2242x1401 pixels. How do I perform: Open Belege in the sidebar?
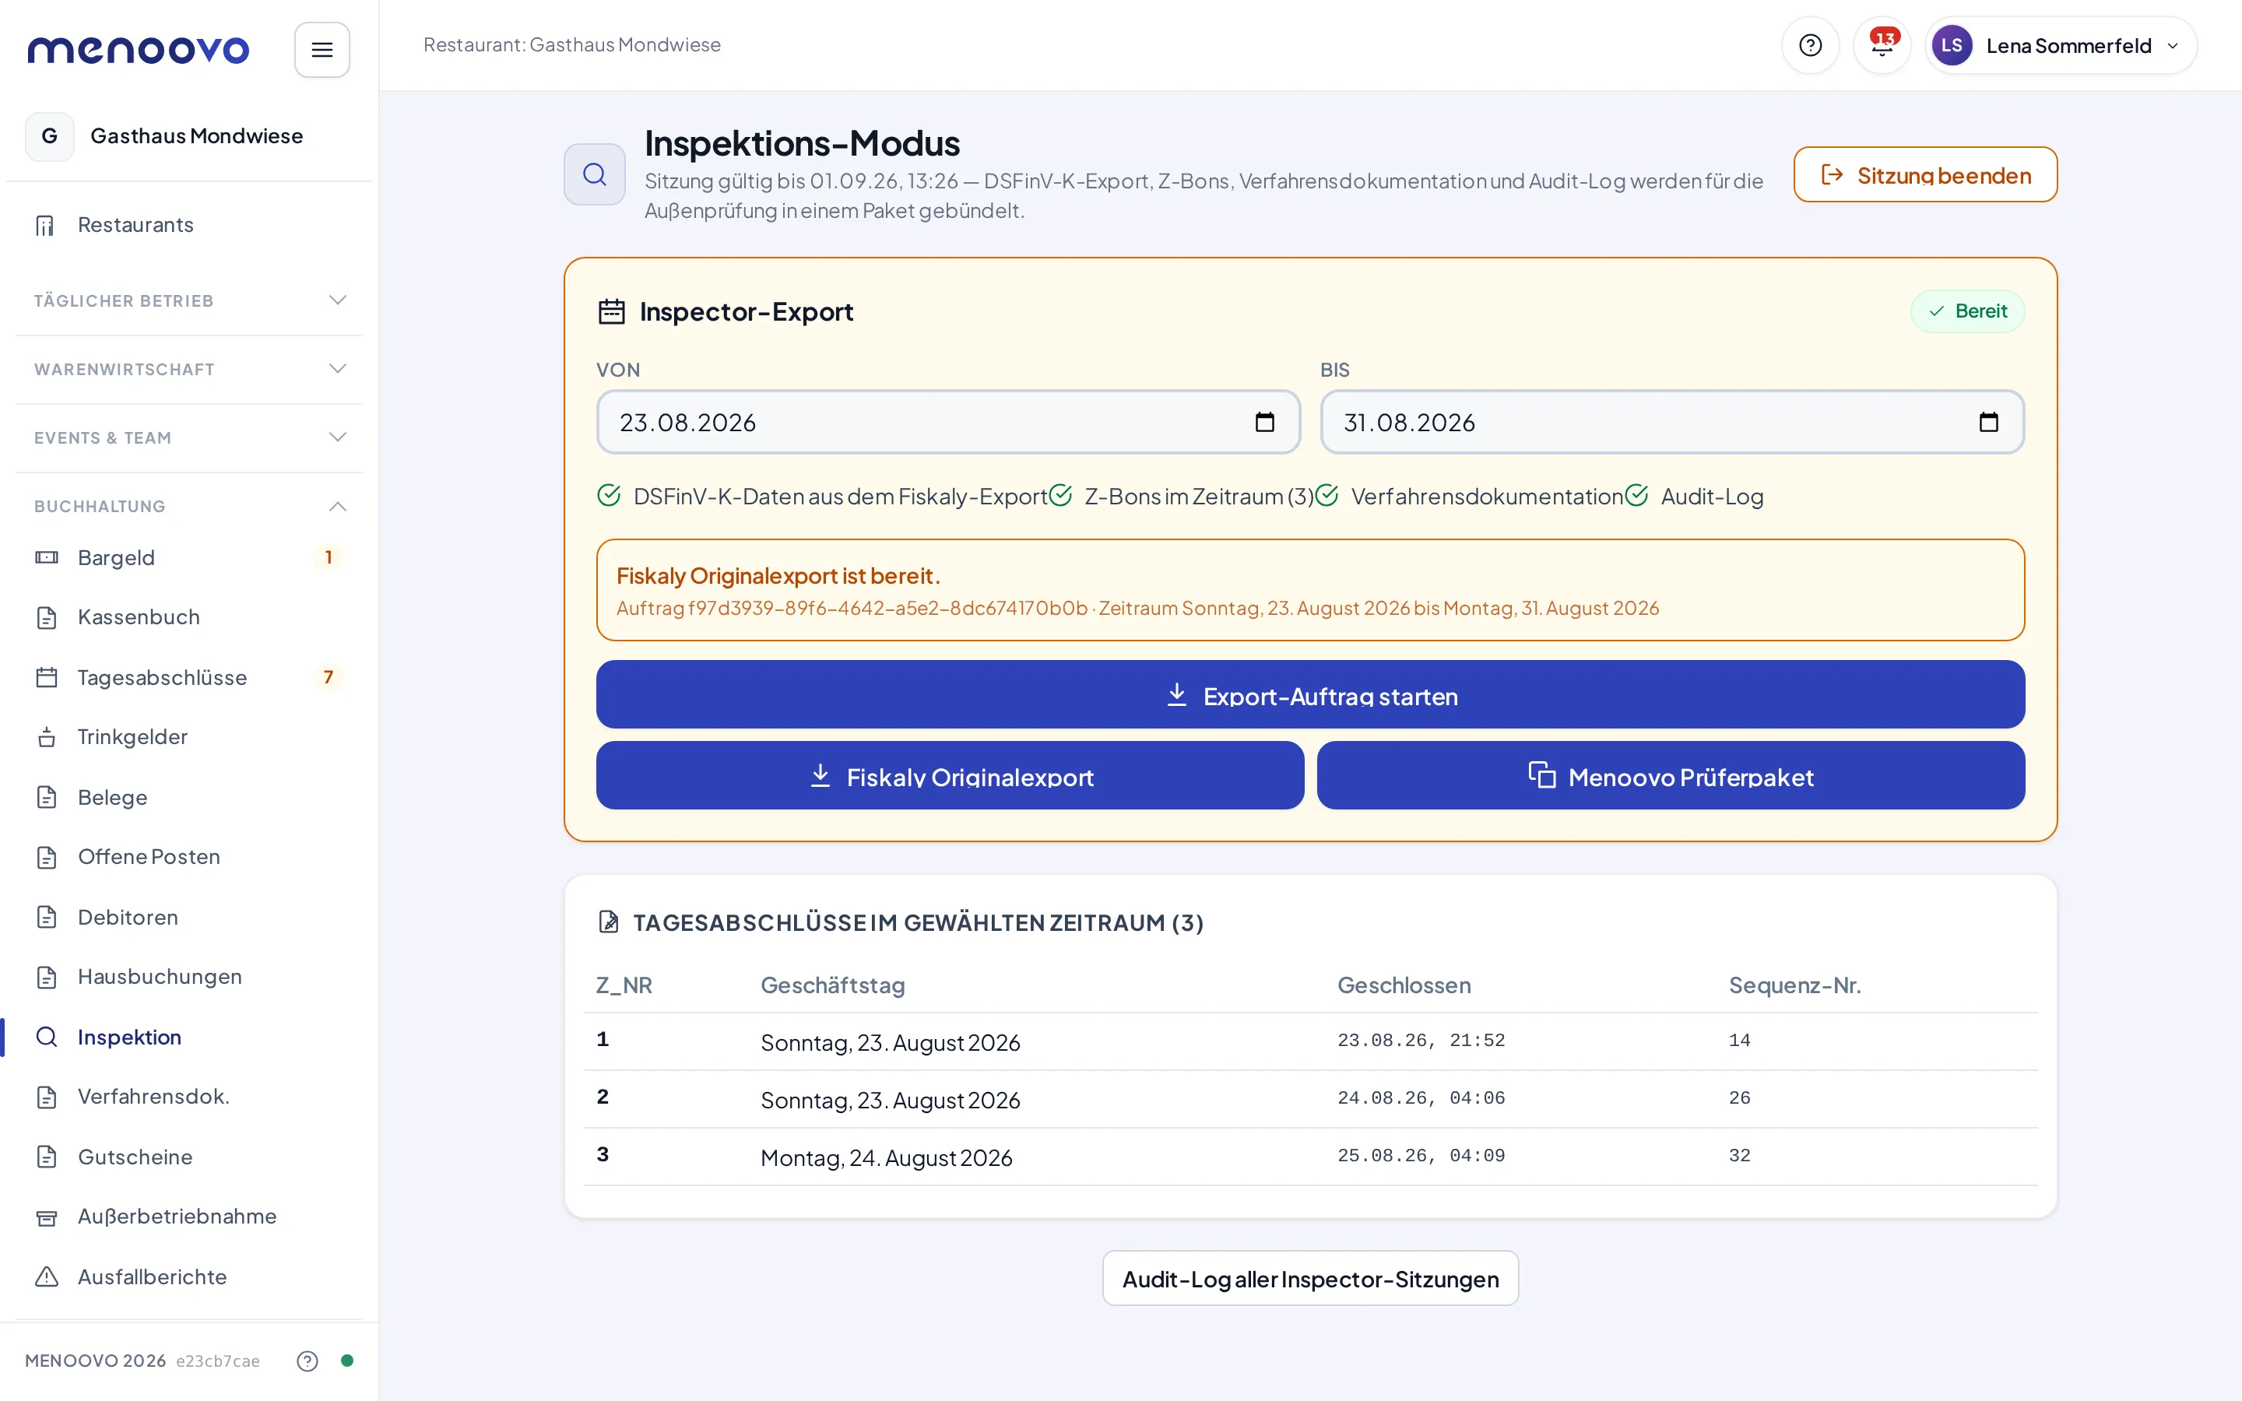click(x=189, y=797)
